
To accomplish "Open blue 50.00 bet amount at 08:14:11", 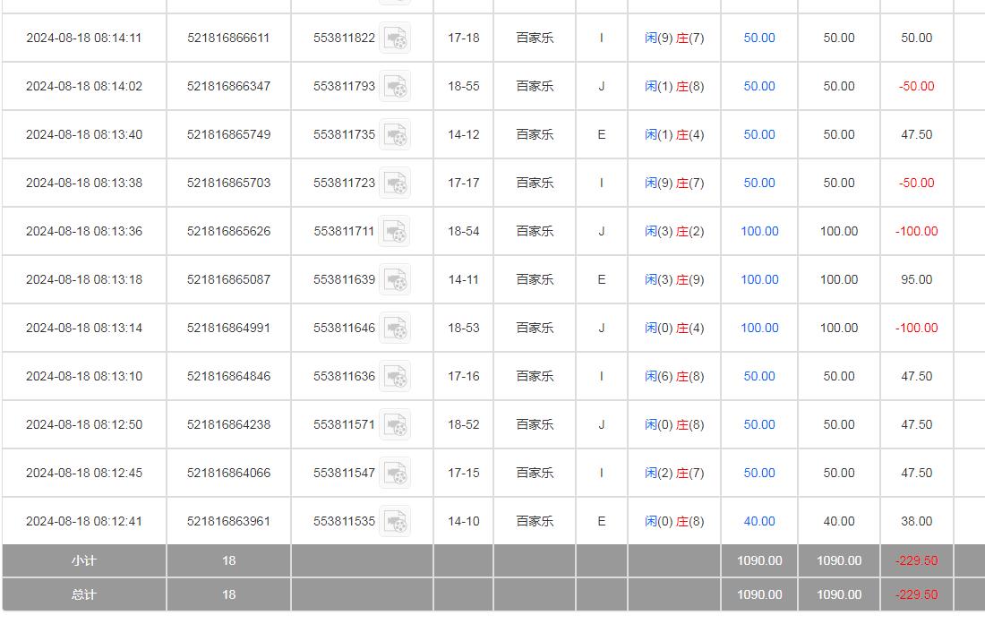I will pyautogui.click(x=759, y=38).
